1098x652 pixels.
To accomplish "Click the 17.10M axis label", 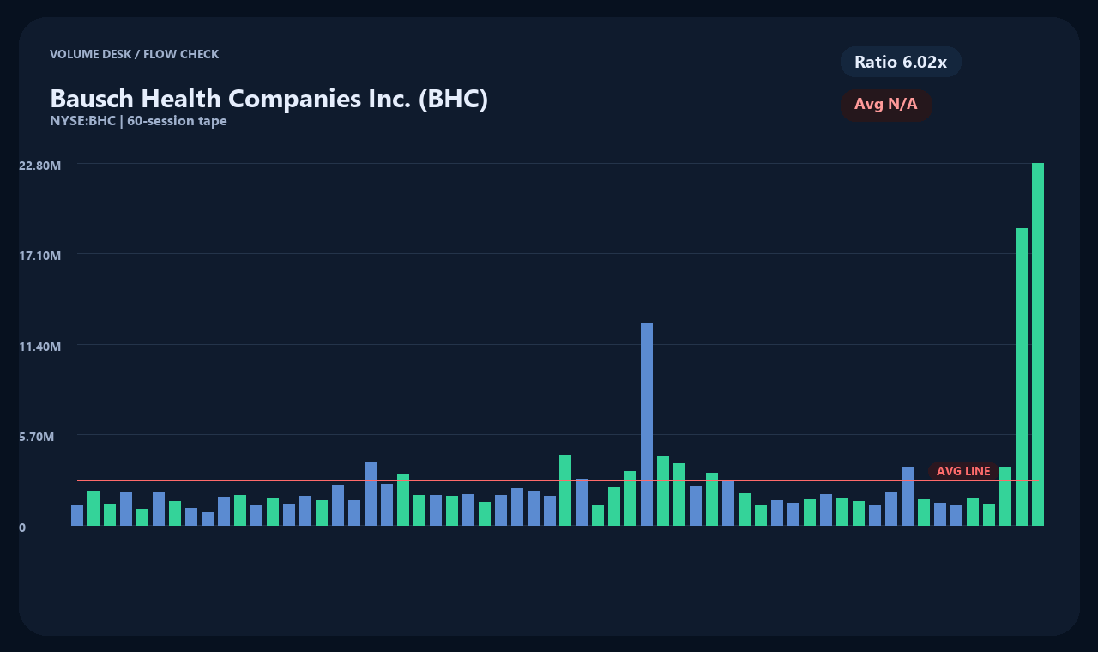I will point(40,255).
